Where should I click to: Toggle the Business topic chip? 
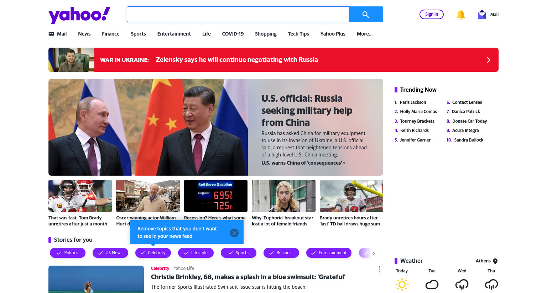[281, 253]
